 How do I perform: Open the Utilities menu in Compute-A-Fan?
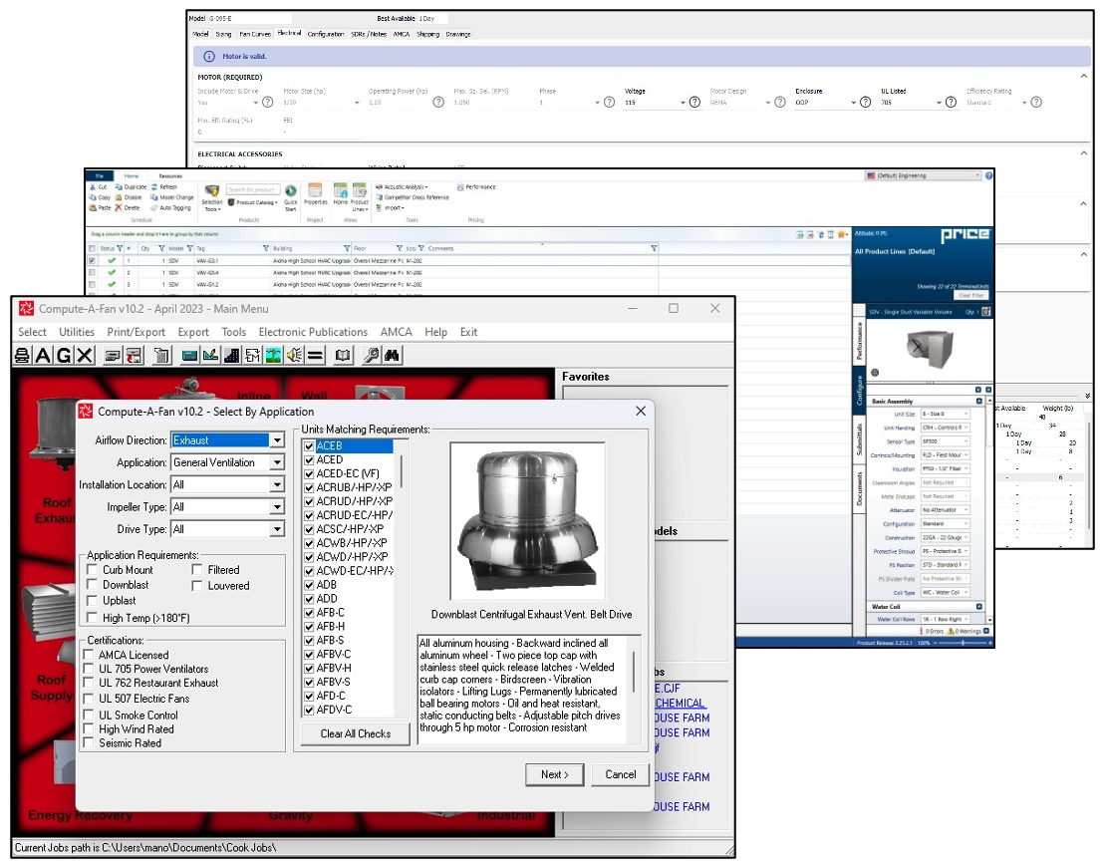77,332
